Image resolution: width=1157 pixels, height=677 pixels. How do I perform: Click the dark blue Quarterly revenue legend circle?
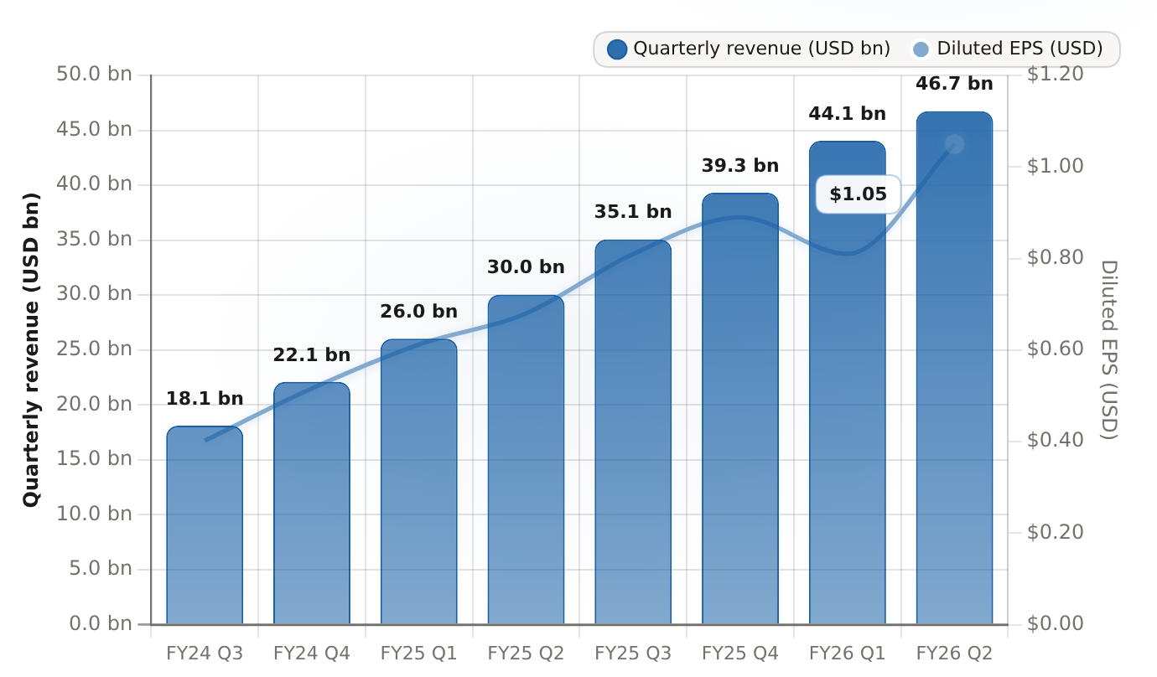point(617,49)
